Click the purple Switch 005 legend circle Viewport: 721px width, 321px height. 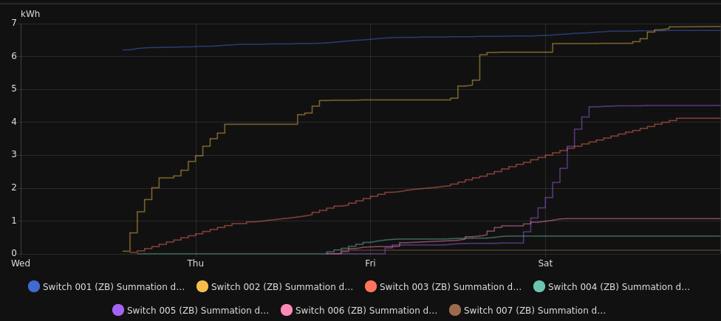tap(118, 310)
